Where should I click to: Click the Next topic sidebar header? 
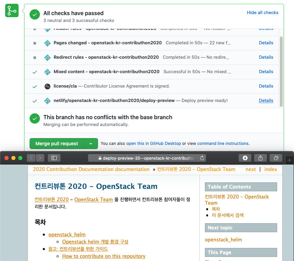coord(241,228)
